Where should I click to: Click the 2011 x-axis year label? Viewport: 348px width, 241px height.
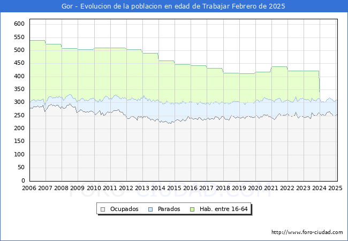coord(110,188)
